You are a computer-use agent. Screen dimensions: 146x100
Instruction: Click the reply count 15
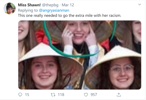27,95
